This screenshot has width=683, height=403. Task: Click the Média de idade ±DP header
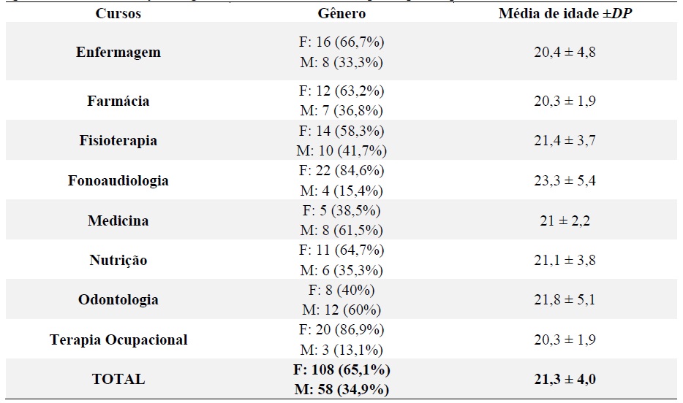pos(565,14)
